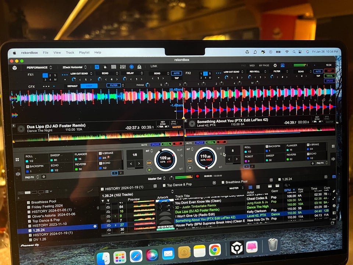Open deck 1 PAD FX mode dropdown
This screenshot has width=353, height=265.
pos(32,177)
